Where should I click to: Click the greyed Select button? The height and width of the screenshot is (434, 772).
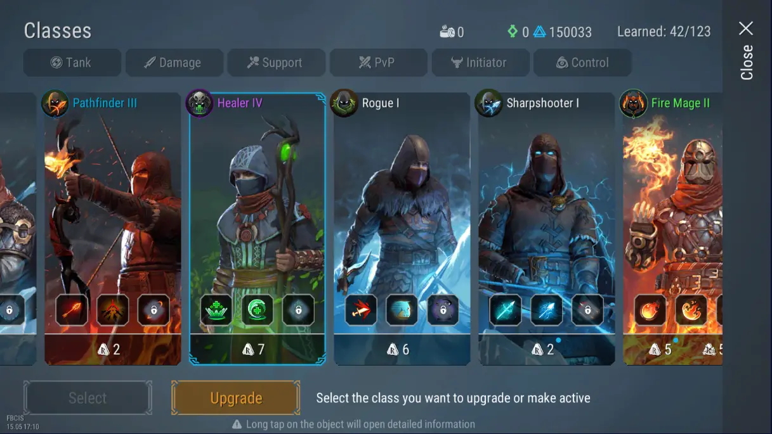[x=88, y=398]
